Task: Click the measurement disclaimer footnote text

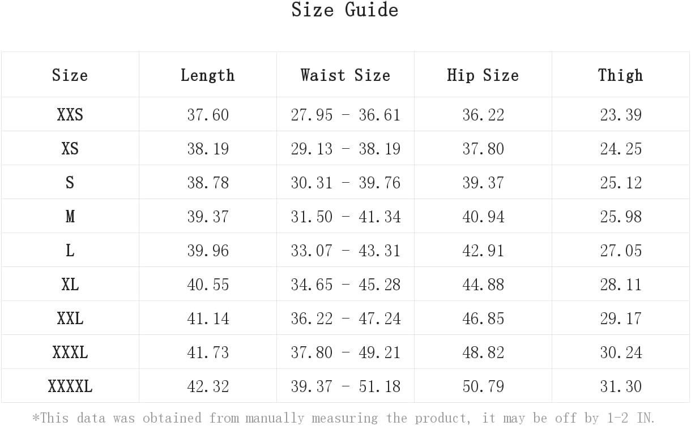Action: [343, 418]
